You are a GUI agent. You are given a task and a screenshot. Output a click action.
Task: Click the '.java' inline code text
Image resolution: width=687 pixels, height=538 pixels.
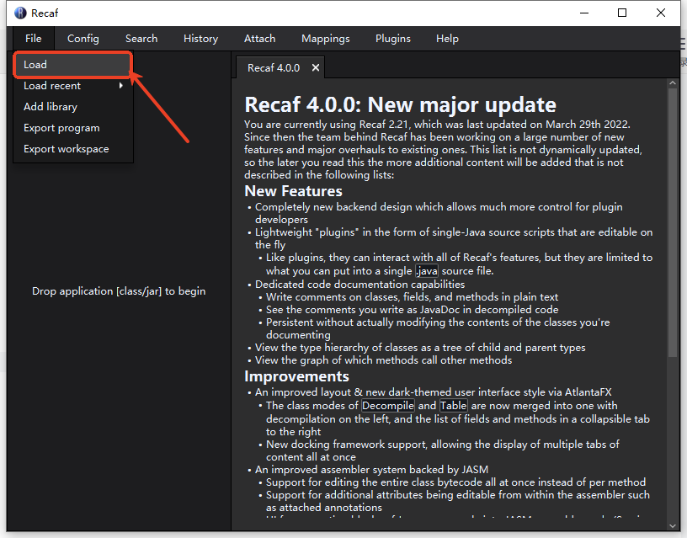point(427,271)
